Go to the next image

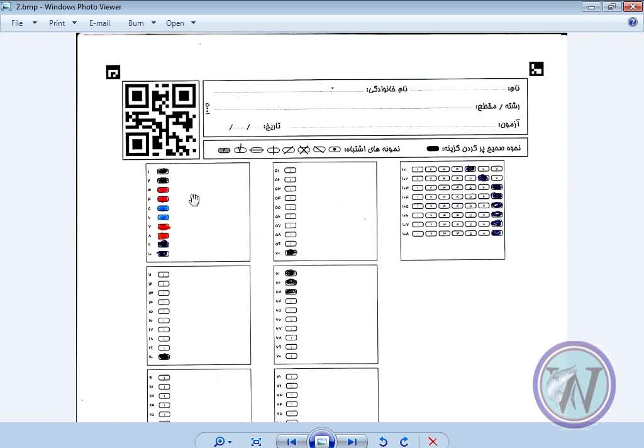[x=352, y=442]
